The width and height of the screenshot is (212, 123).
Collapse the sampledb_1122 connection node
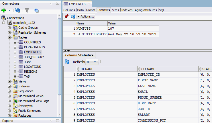point(3,23)
